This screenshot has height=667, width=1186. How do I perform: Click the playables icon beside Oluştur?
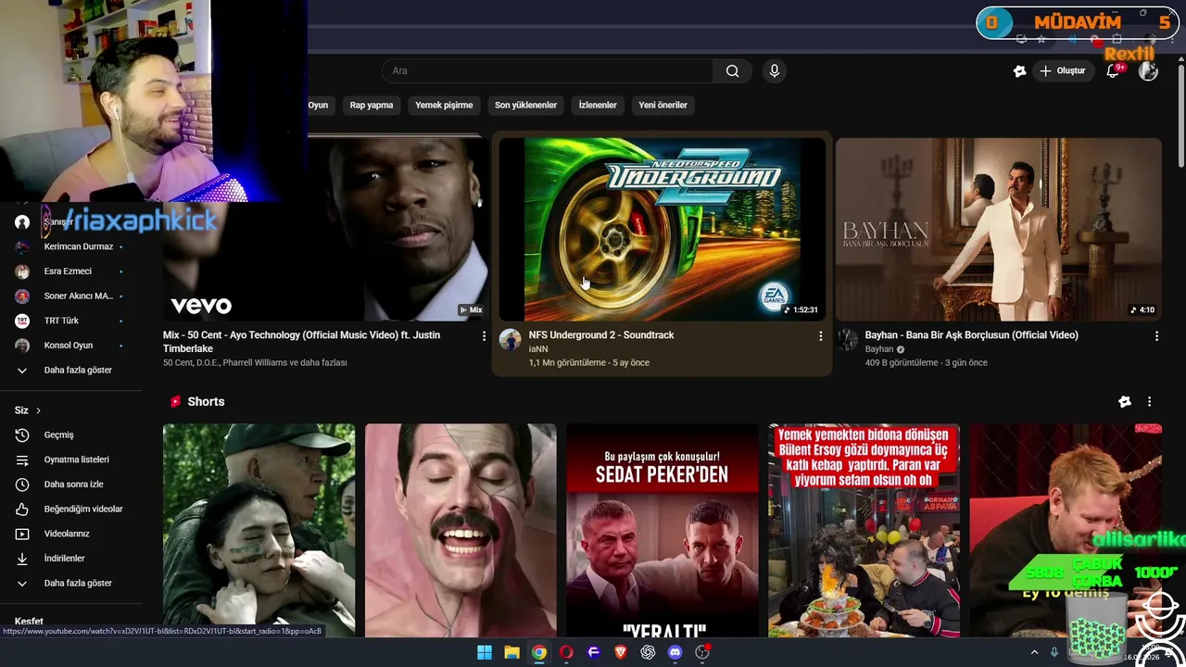pos(1019,71)
